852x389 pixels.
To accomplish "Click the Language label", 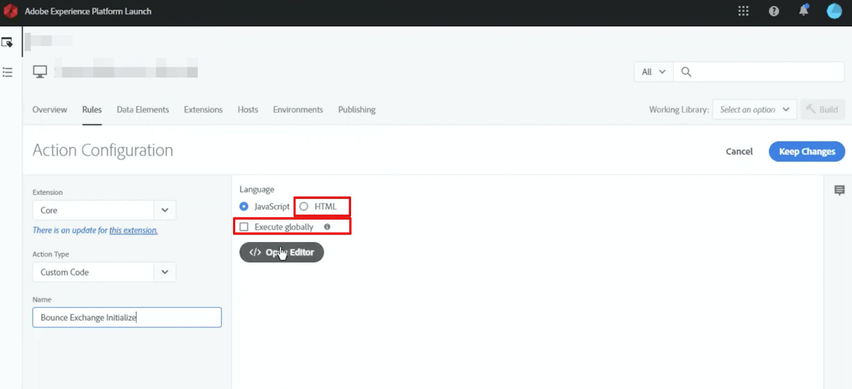I will 257,189.
